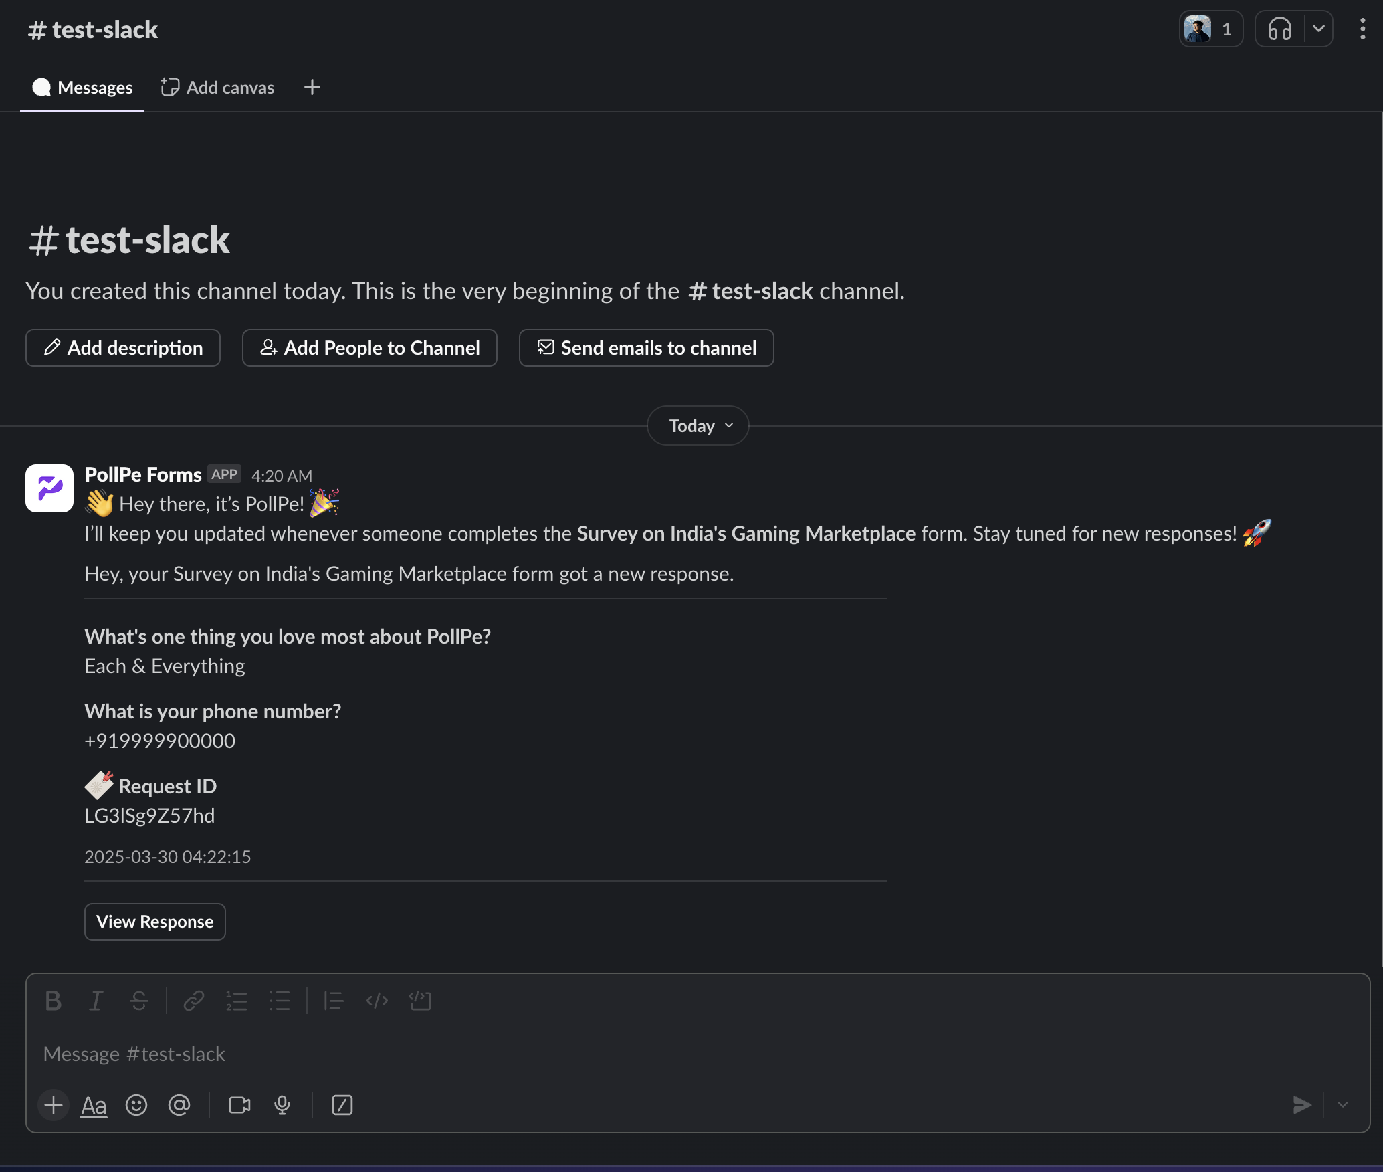Click the 4:20 AM message timestamp
1383x1172 pixels.
coord(282,476)
